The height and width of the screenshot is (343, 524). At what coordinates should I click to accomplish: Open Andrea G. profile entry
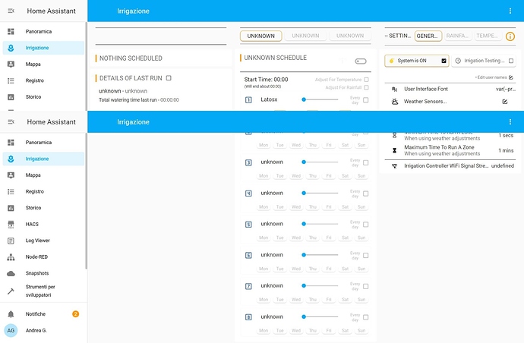pyautogui.click(x=43, y=330)
